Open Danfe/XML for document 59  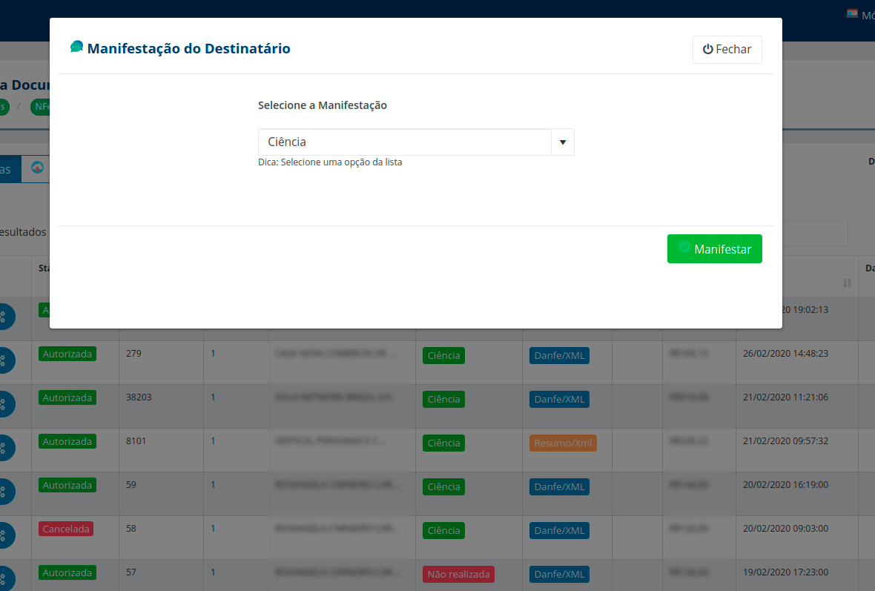pyautogui.click(x=559, y=486)
